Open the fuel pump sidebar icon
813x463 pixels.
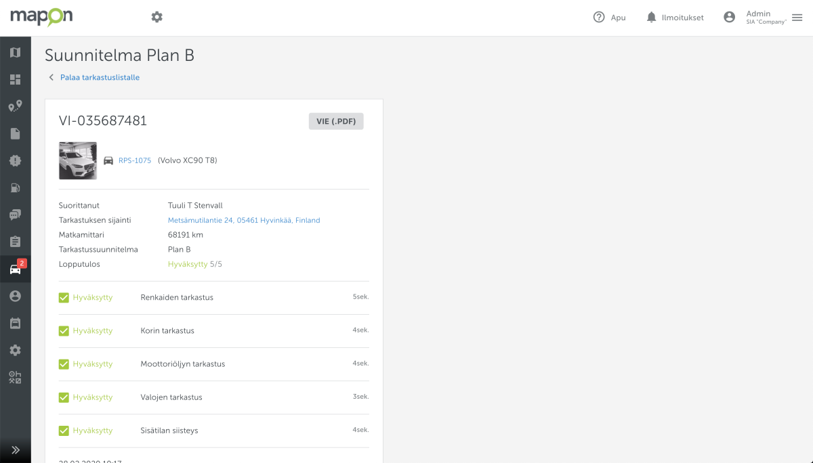(x=15, y=188)
